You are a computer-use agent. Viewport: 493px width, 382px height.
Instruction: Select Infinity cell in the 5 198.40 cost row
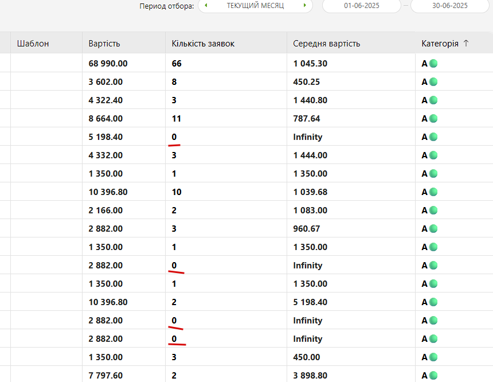307,137
